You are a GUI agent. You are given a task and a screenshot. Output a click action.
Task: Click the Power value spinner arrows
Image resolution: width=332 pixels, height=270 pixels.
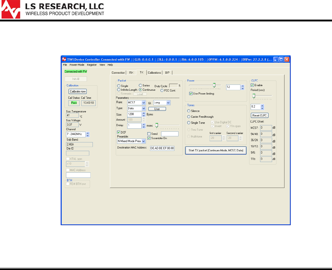click(x=242, y=87)
